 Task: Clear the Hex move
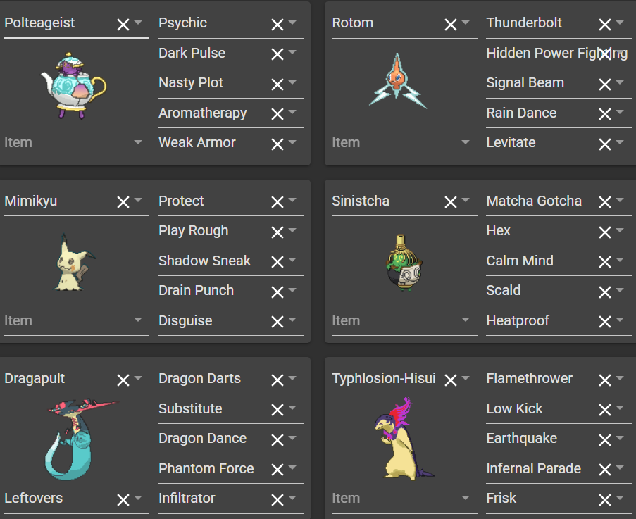(x=605, y=232)
